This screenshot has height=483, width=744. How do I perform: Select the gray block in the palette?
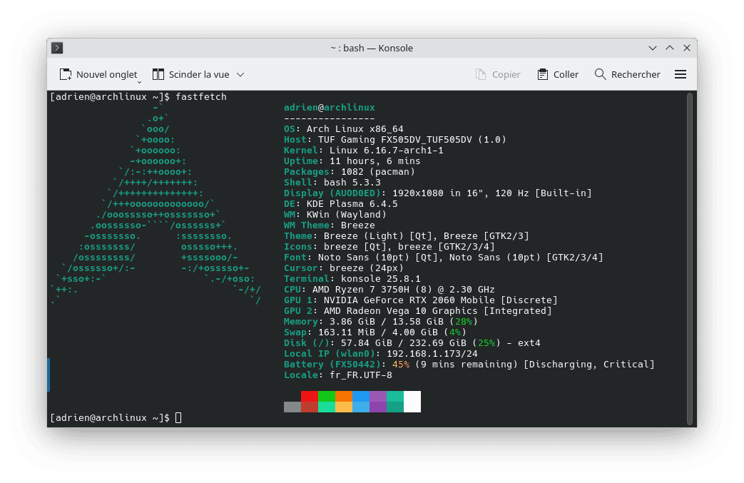(x=292, y=407)
